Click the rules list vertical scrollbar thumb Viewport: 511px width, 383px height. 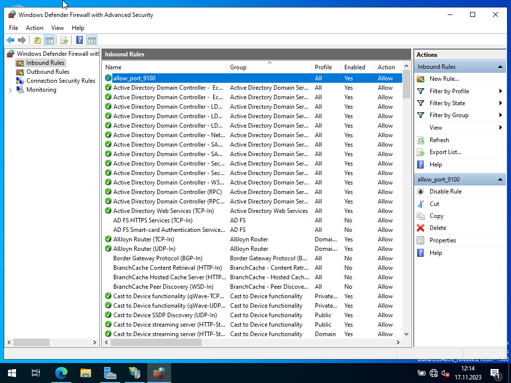coord(406,84)
